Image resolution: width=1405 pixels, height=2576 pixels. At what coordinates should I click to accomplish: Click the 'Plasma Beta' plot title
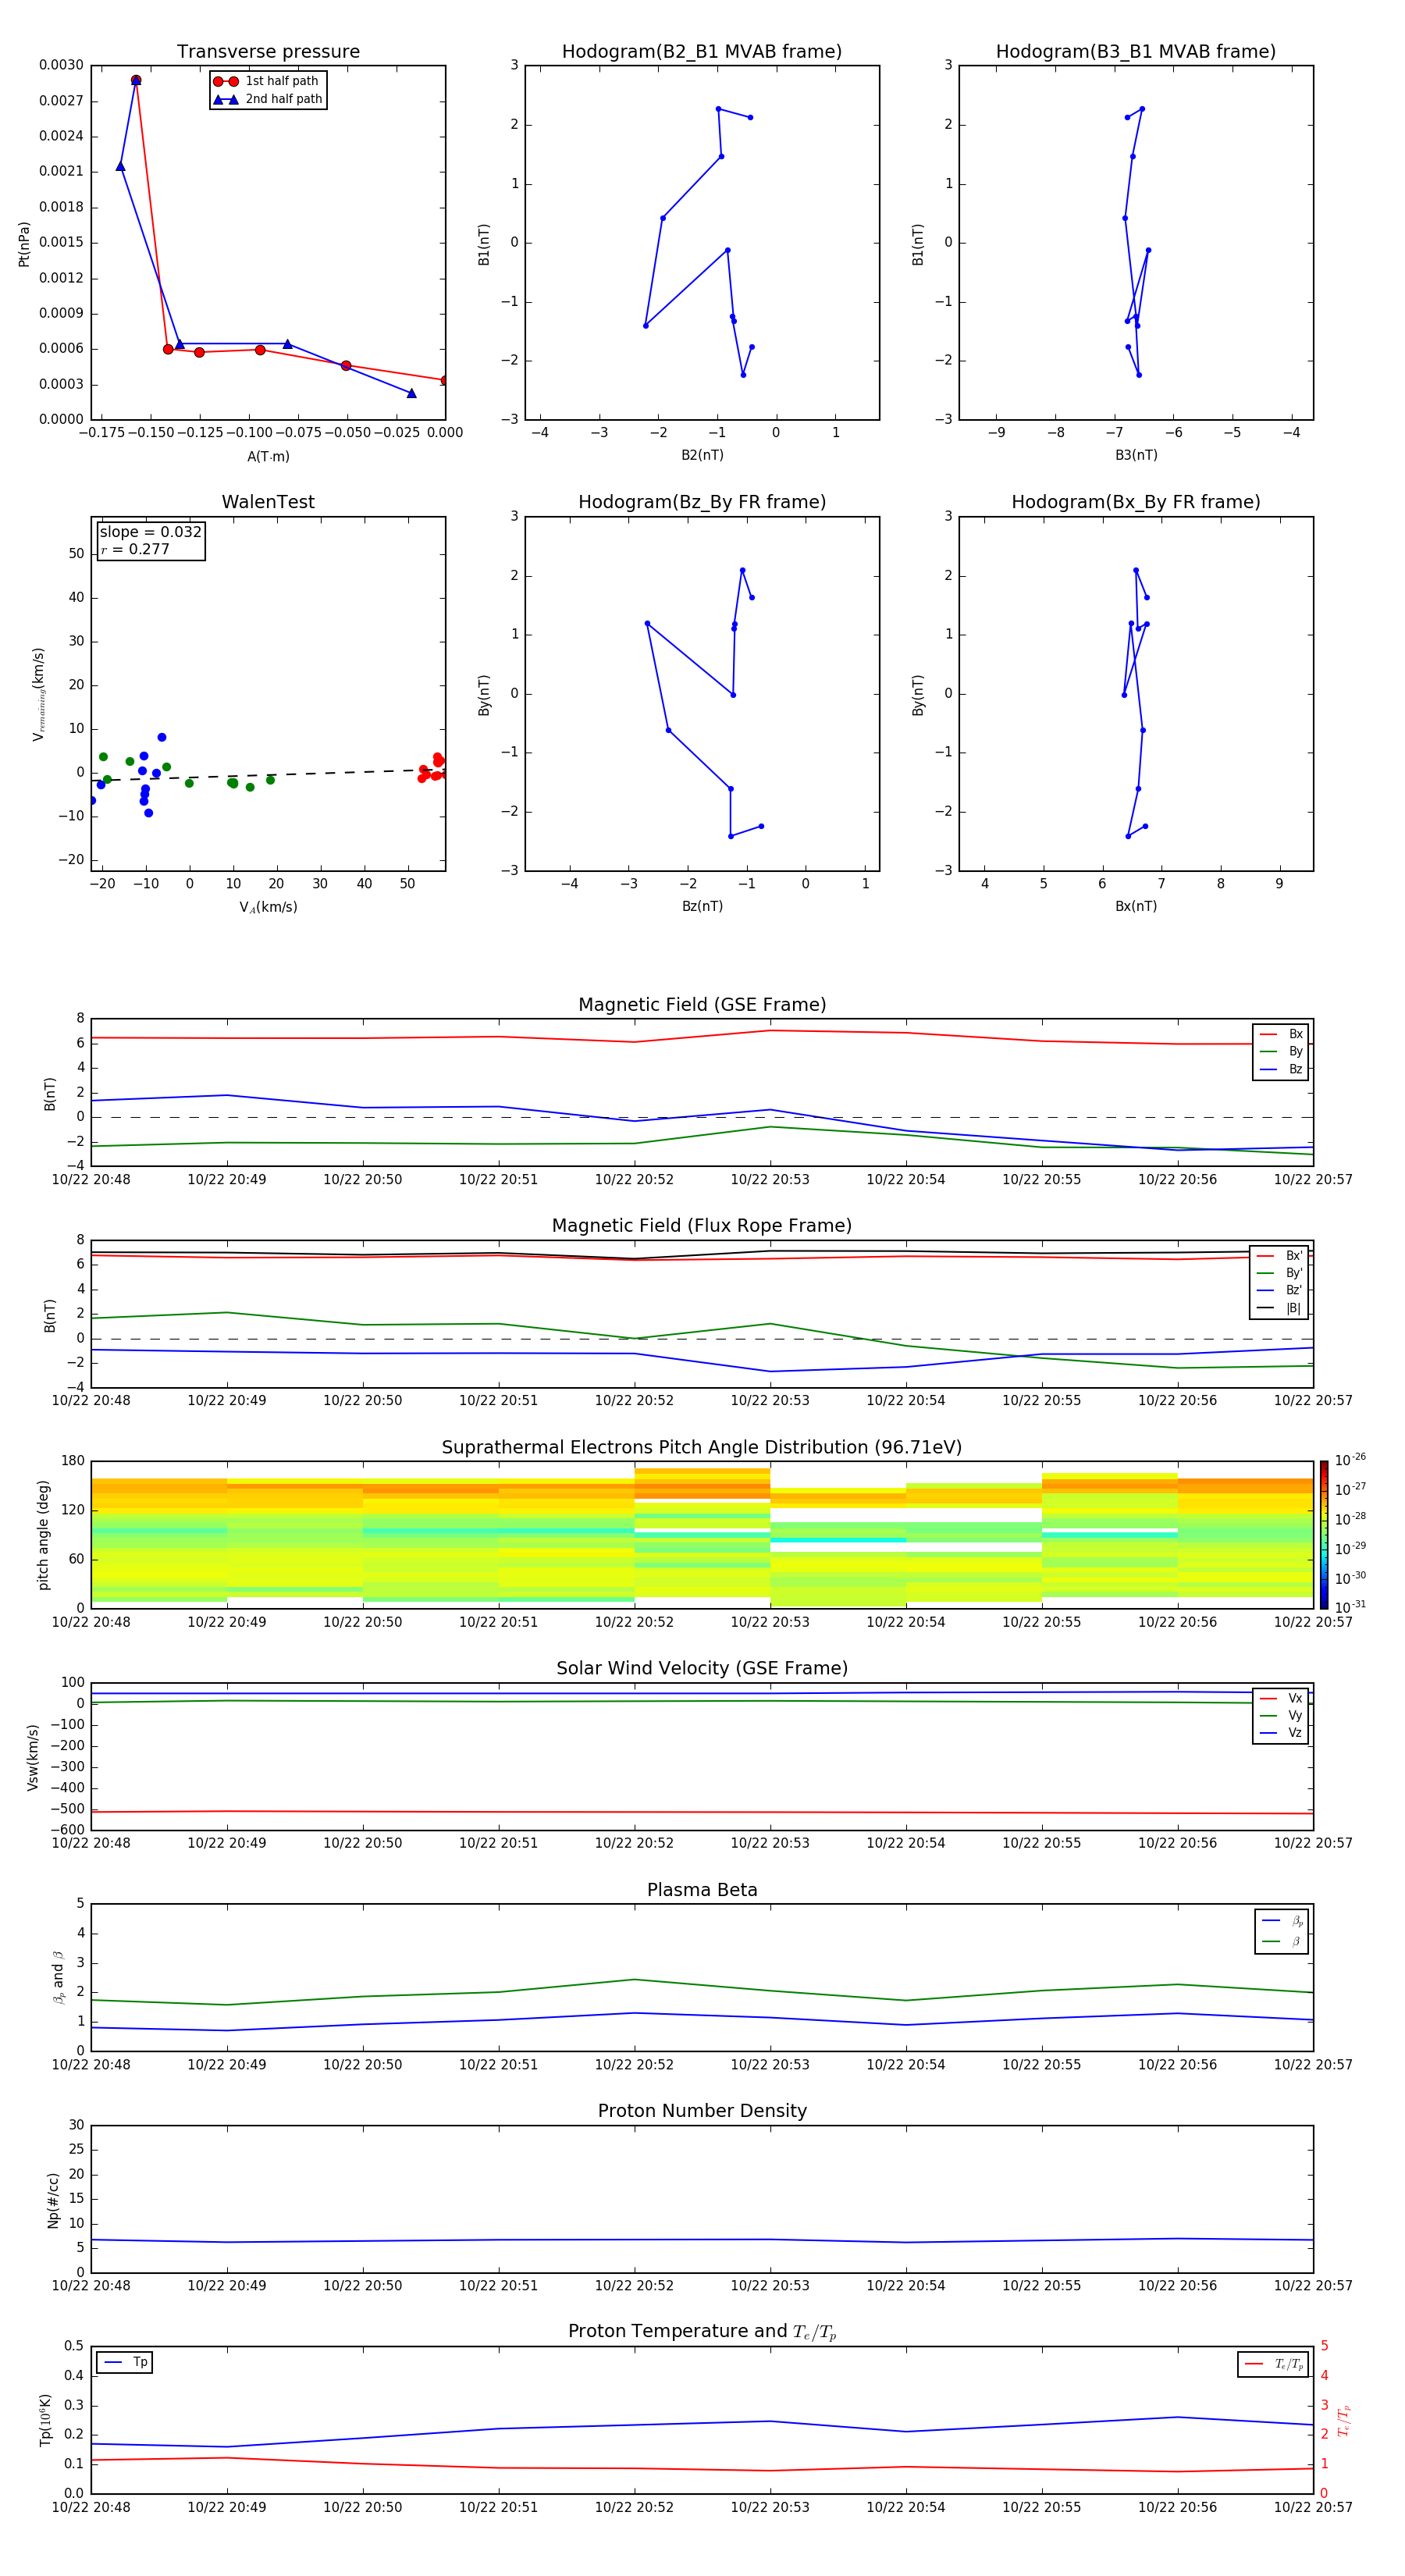[702, 1890]
